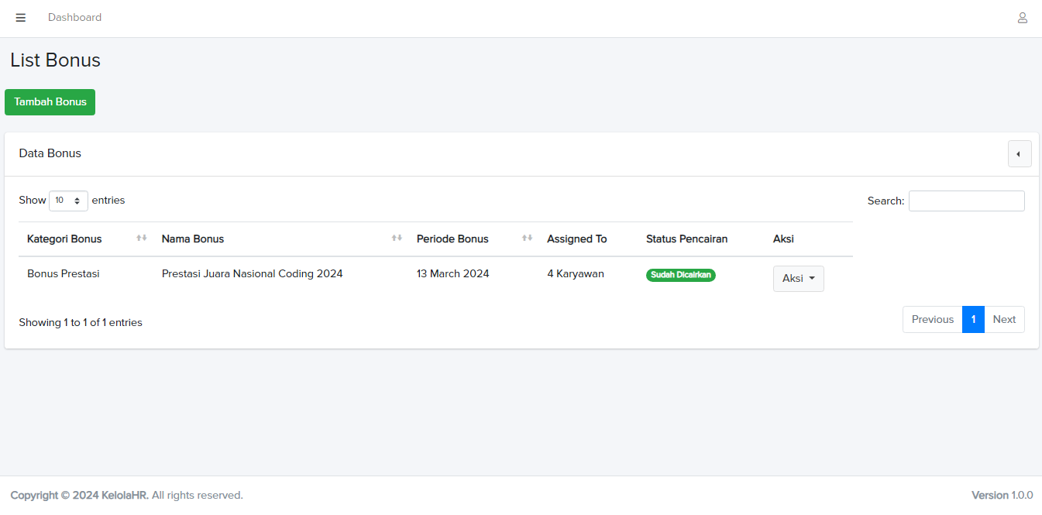Focus the Search input field

(966, 201)
